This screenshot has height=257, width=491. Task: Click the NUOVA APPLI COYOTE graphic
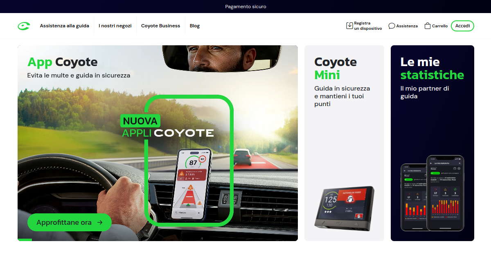[x=168, y=126]
